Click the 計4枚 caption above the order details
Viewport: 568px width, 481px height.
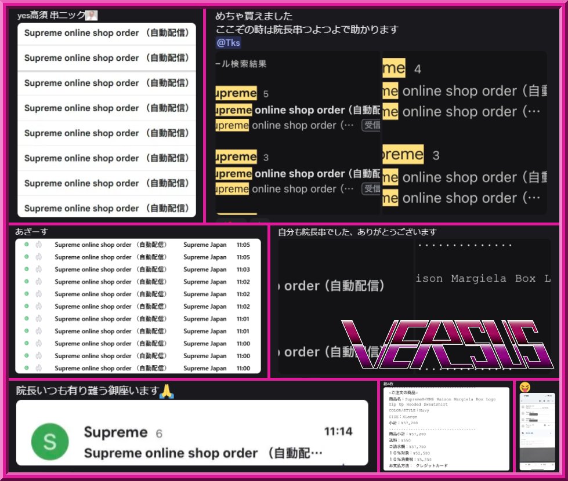[388, 384]
